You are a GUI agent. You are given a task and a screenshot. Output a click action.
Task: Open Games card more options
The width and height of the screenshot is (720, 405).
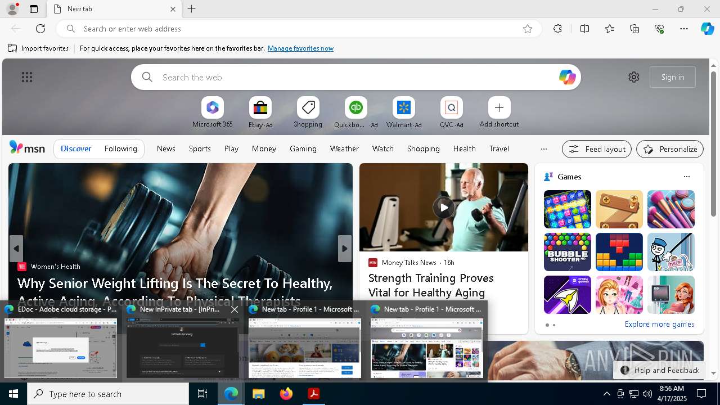pos(686,177)
